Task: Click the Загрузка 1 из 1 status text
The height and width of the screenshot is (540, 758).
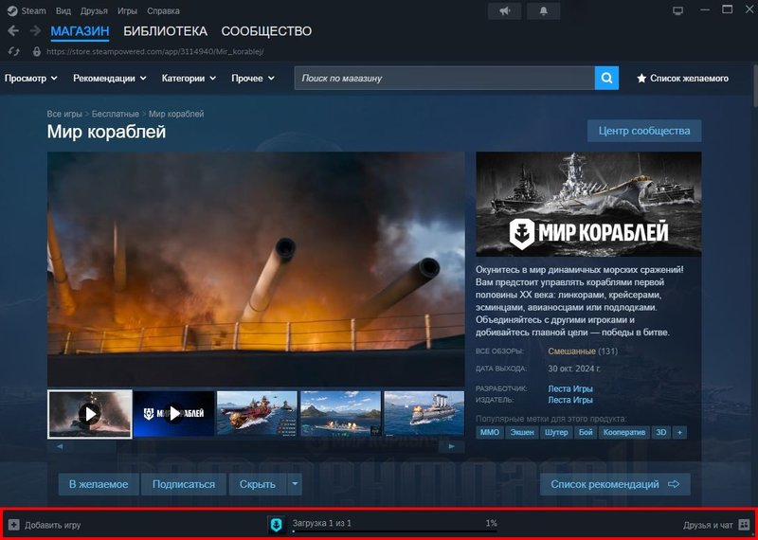Action: (x=321, y=523)
